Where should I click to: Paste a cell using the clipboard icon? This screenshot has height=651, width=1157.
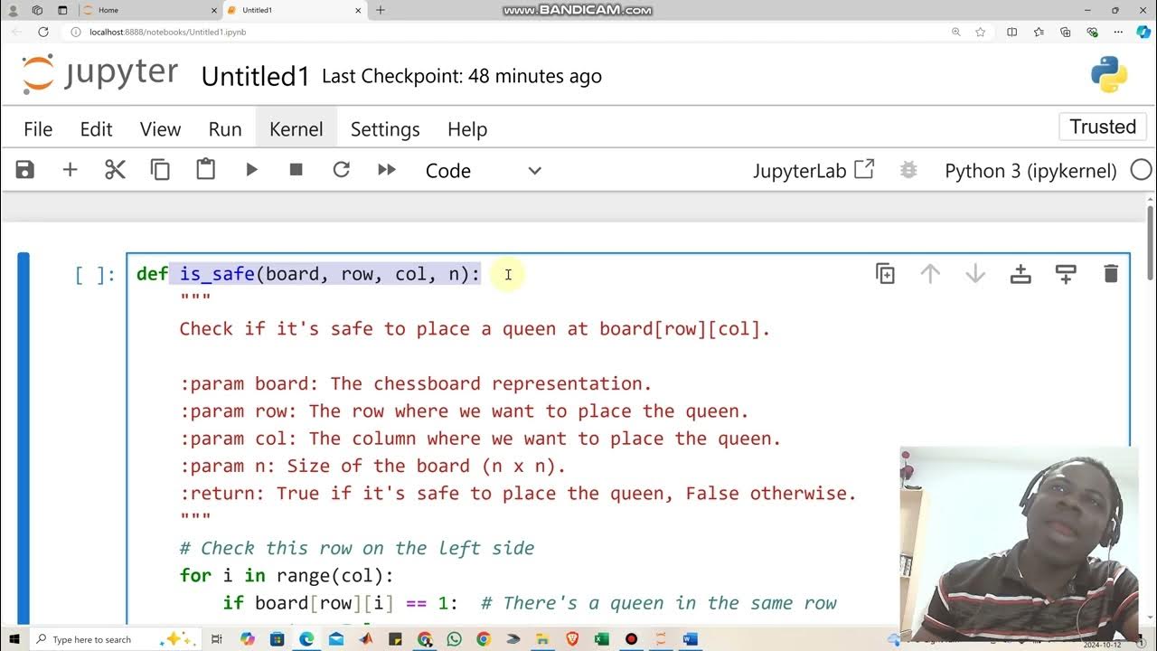[x=205, y=170]
